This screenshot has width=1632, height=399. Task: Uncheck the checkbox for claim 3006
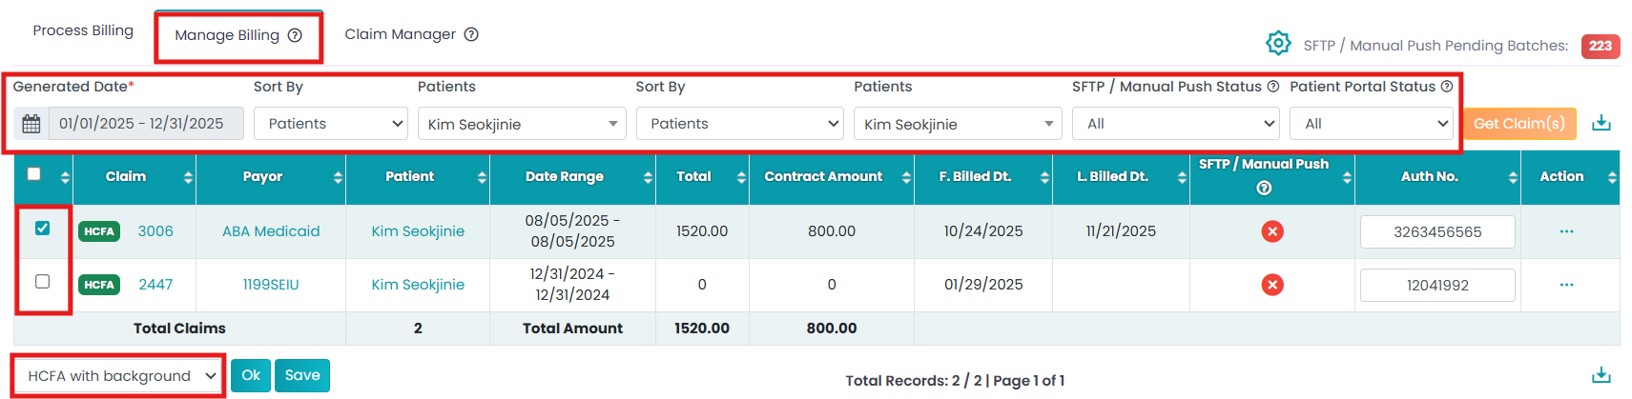click(42, 229)
